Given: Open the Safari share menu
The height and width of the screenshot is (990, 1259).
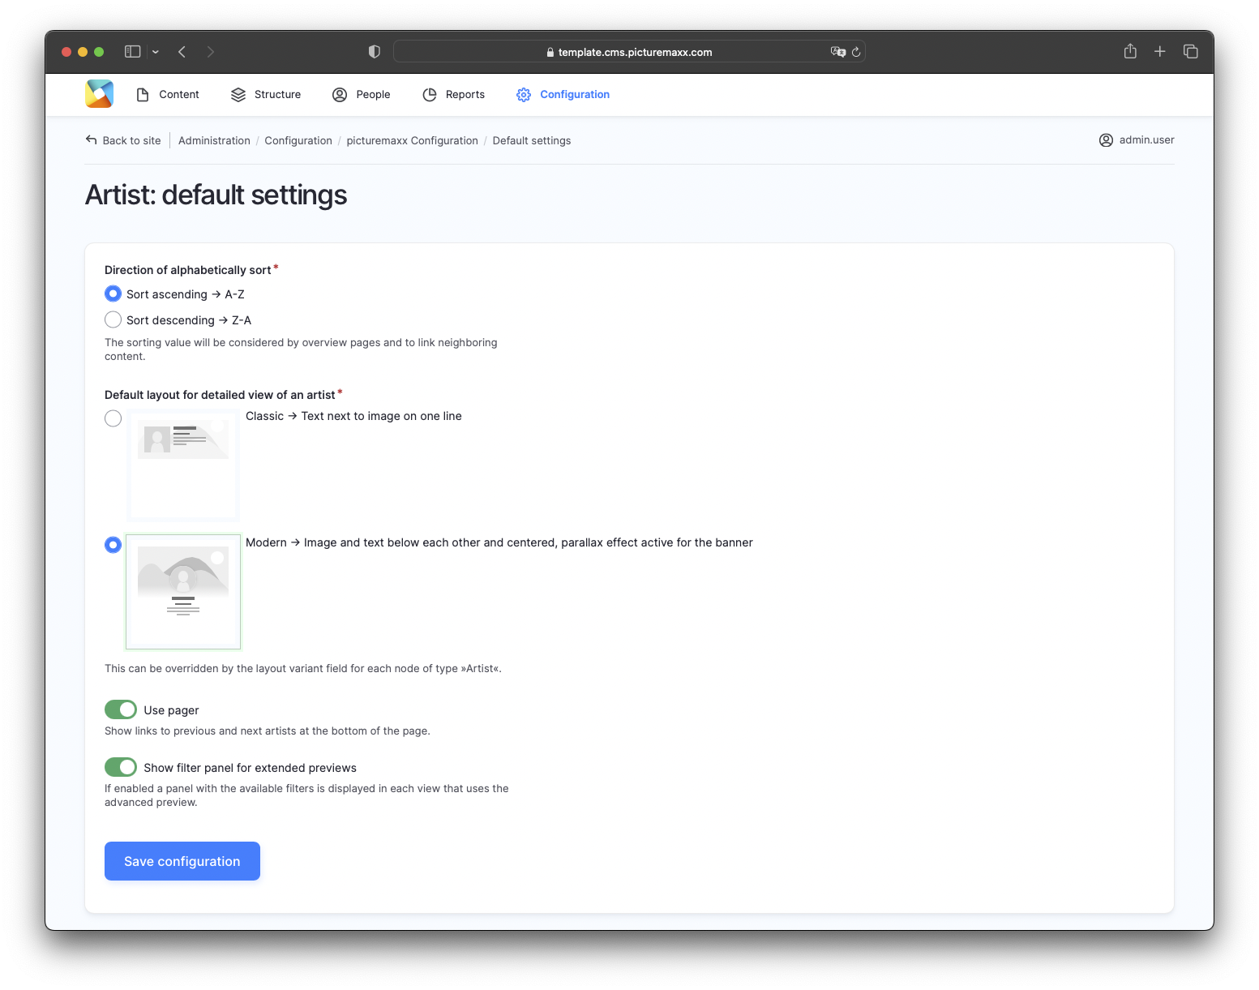Looking at the screenshot, I should [1130, 51].
